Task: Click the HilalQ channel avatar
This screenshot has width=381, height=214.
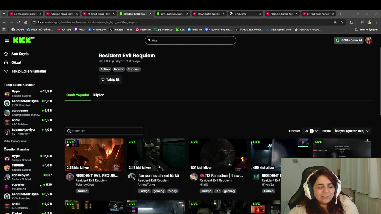Action: 194,177
